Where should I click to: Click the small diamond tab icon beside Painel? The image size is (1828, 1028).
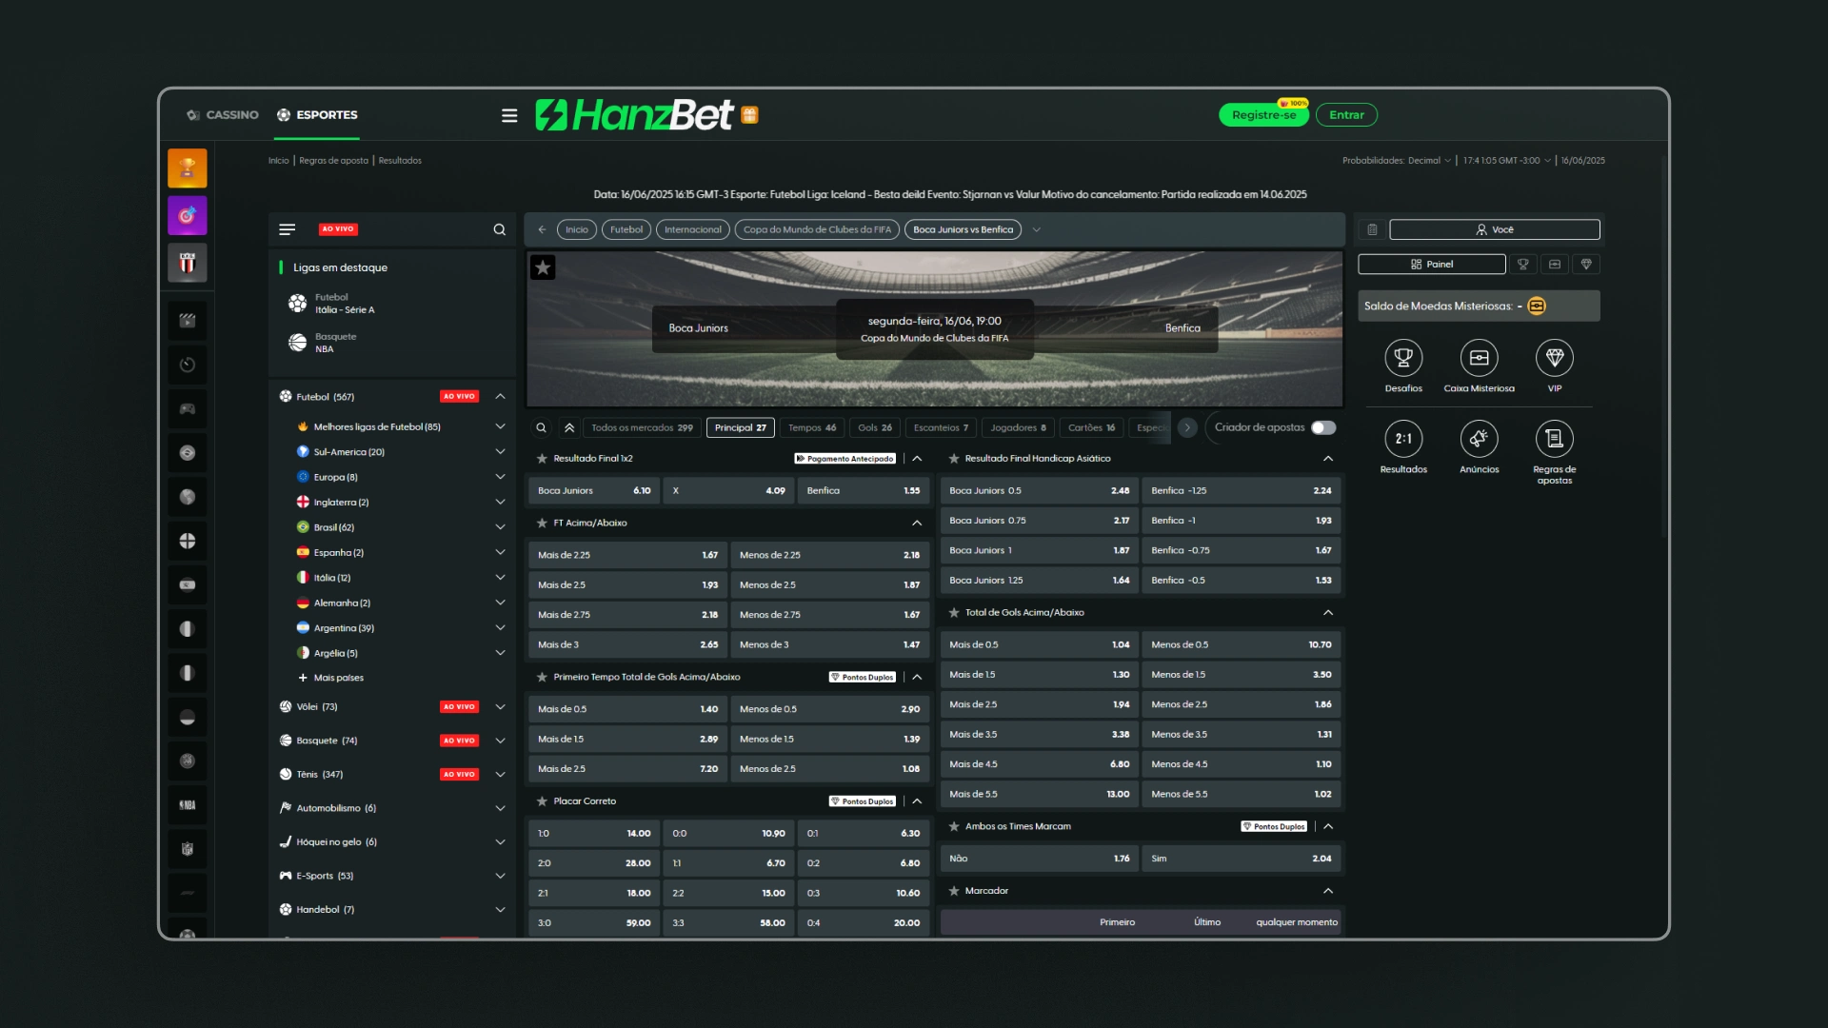pos(1586,265)
